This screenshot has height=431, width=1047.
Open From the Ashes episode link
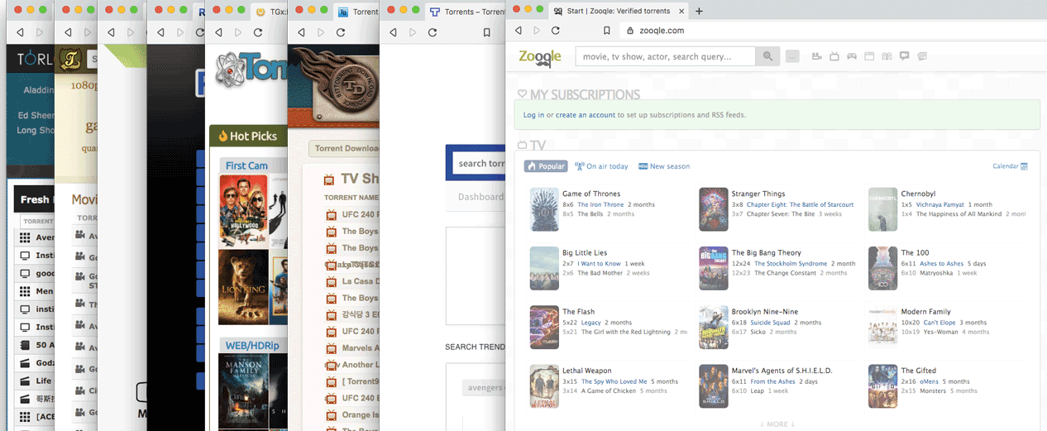coord(773,381)
